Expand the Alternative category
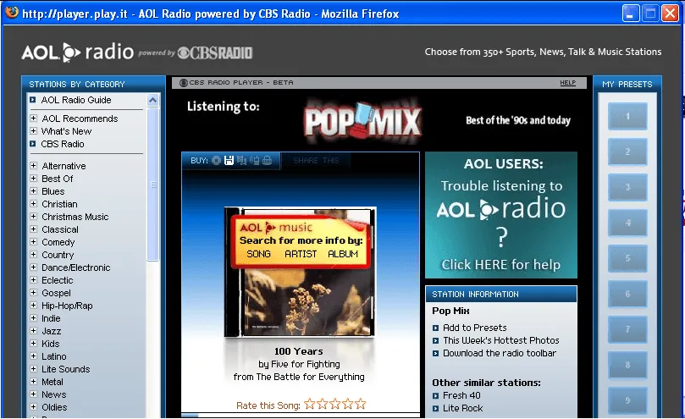Screen dimensions: 685x419 (x=33, y=166)
